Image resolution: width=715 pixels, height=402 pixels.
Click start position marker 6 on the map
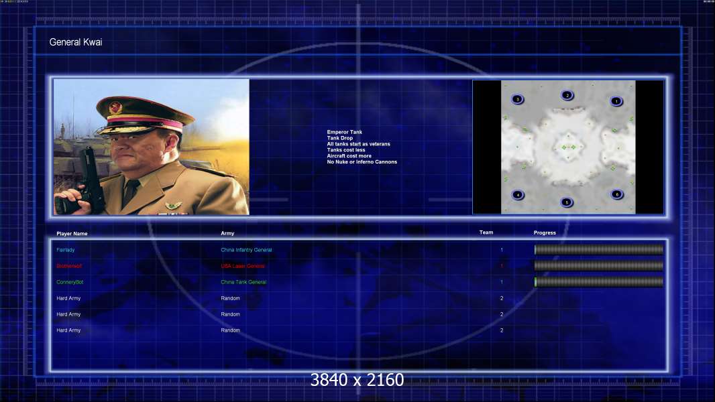coord(616,194)
